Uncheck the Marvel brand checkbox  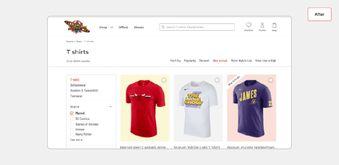click(x=72, y=113)
